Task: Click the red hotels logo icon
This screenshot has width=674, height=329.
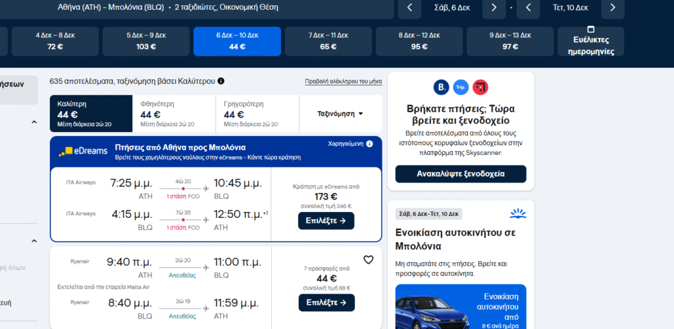Action: pos(480,87)
